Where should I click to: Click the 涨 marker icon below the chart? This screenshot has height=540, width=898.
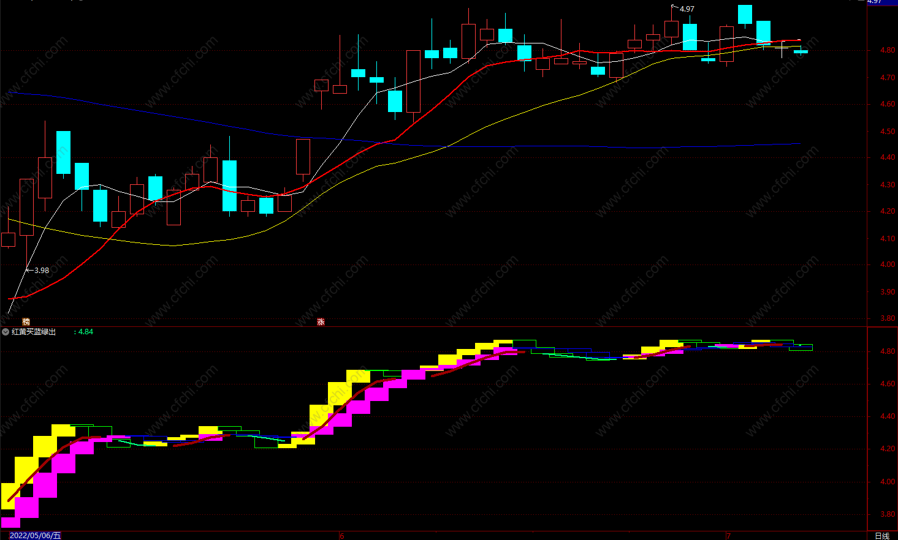pyautogui.click(x=321, y=321)
